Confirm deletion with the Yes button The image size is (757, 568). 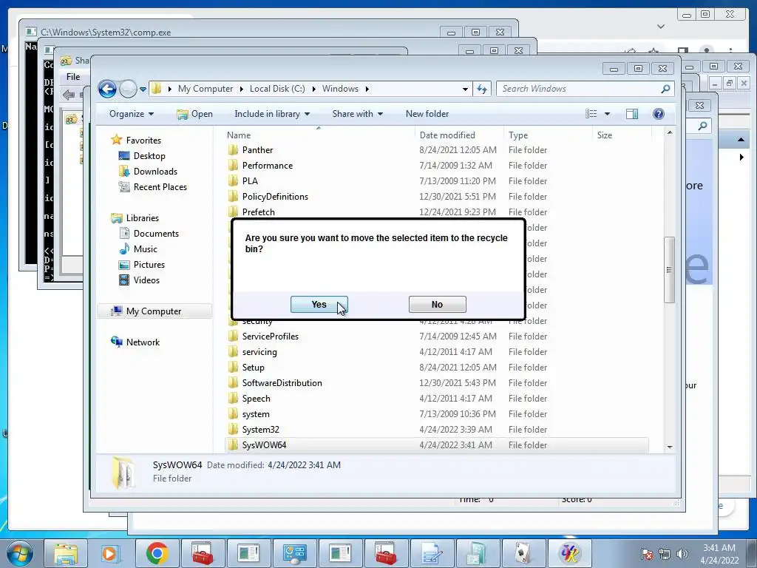(x=319, y=304)
